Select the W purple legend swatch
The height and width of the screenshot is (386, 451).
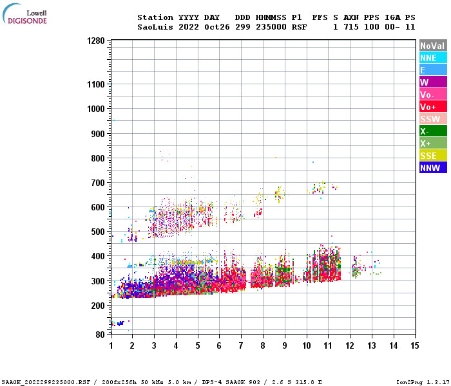click(433, 82)
